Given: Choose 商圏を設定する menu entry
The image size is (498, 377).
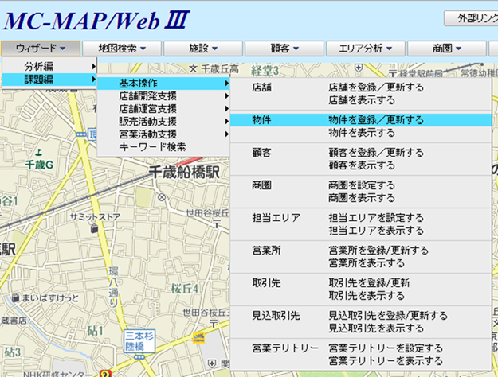Looking at the screenshot, I should [362, 185].
